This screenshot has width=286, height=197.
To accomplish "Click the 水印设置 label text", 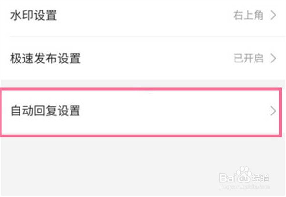I will (x=33, y=15).
